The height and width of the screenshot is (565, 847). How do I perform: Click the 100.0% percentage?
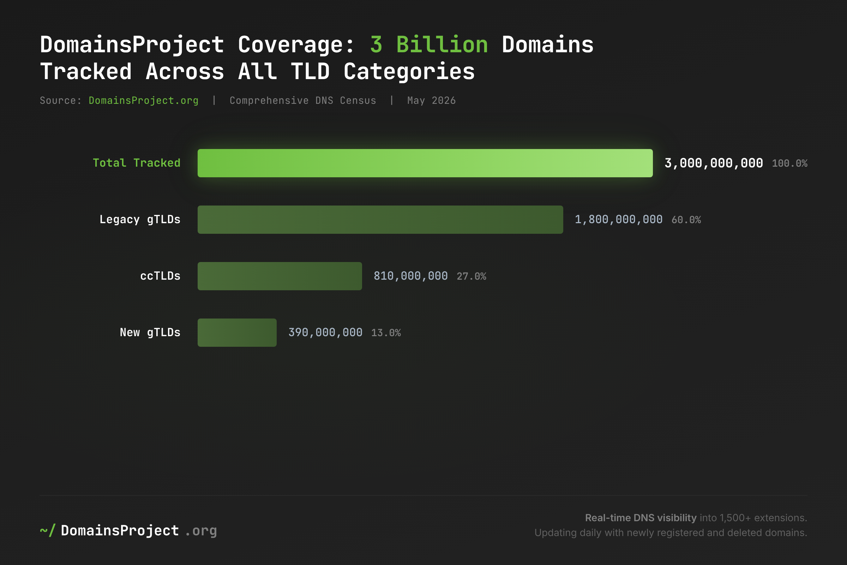pos(789,163)
